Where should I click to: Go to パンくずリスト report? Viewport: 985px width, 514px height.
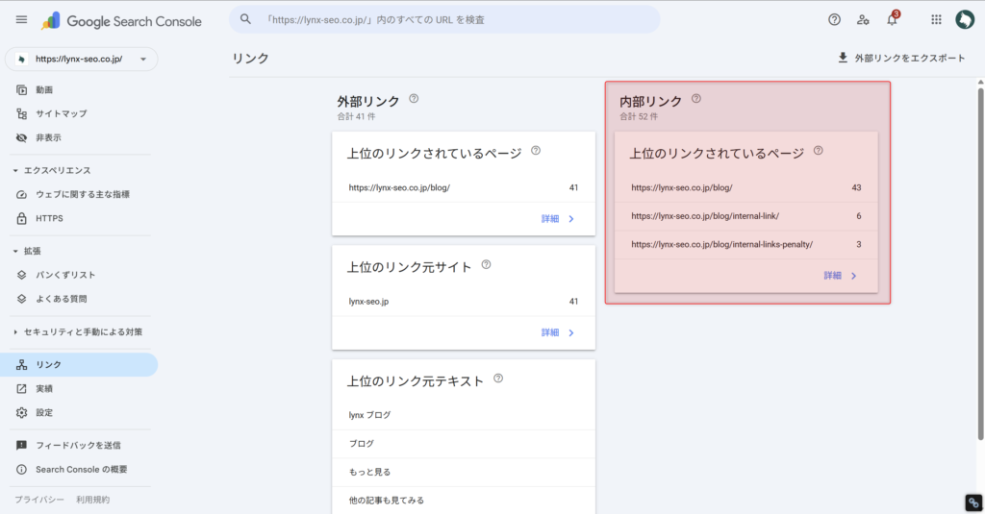65,275
